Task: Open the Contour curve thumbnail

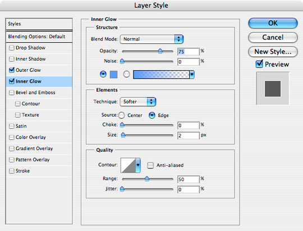Action: pos(128,165)
